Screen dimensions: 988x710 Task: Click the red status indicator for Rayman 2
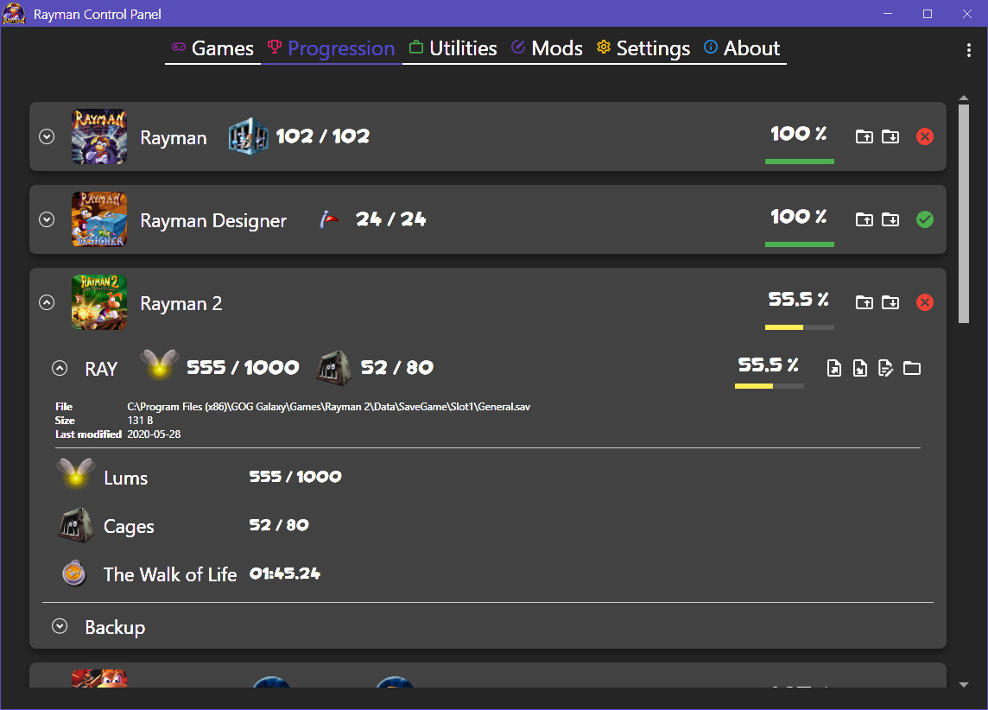[x=925, y=302]
